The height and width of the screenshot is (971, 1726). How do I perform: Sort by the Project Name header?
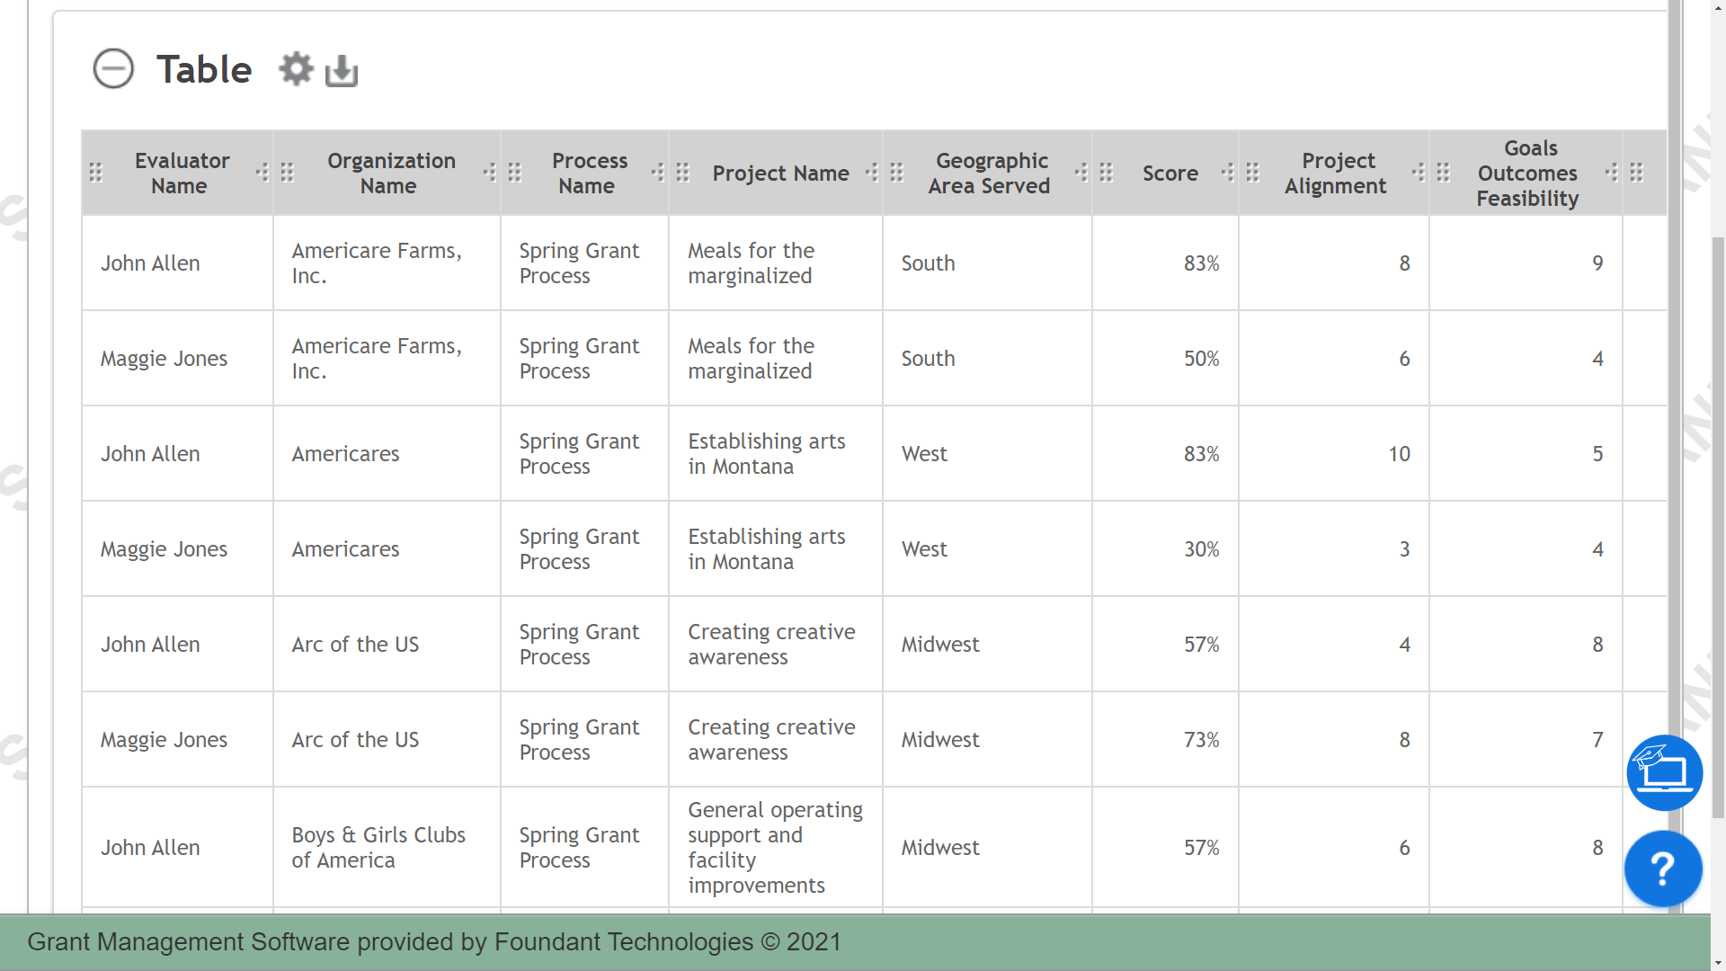tap(780, 174)
